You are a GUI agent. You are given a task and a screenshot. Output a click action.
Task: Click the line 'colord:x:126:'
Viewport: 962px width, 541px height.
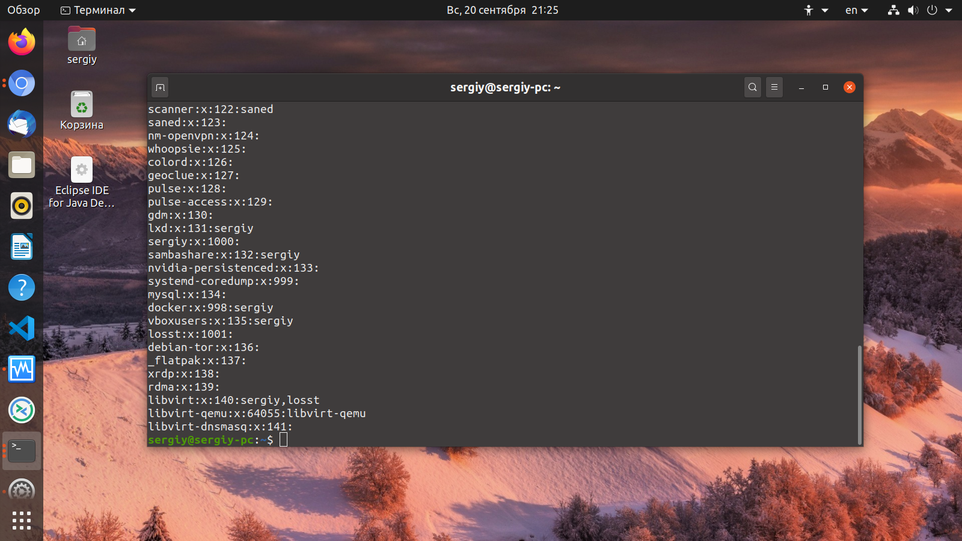[x=191, y=162]
